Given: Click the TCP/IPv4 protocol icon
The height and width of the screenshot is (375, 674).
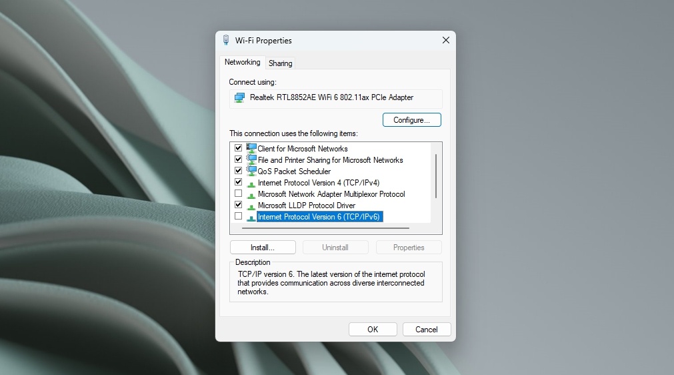Looking at the screenshot, I should point(251,183).
